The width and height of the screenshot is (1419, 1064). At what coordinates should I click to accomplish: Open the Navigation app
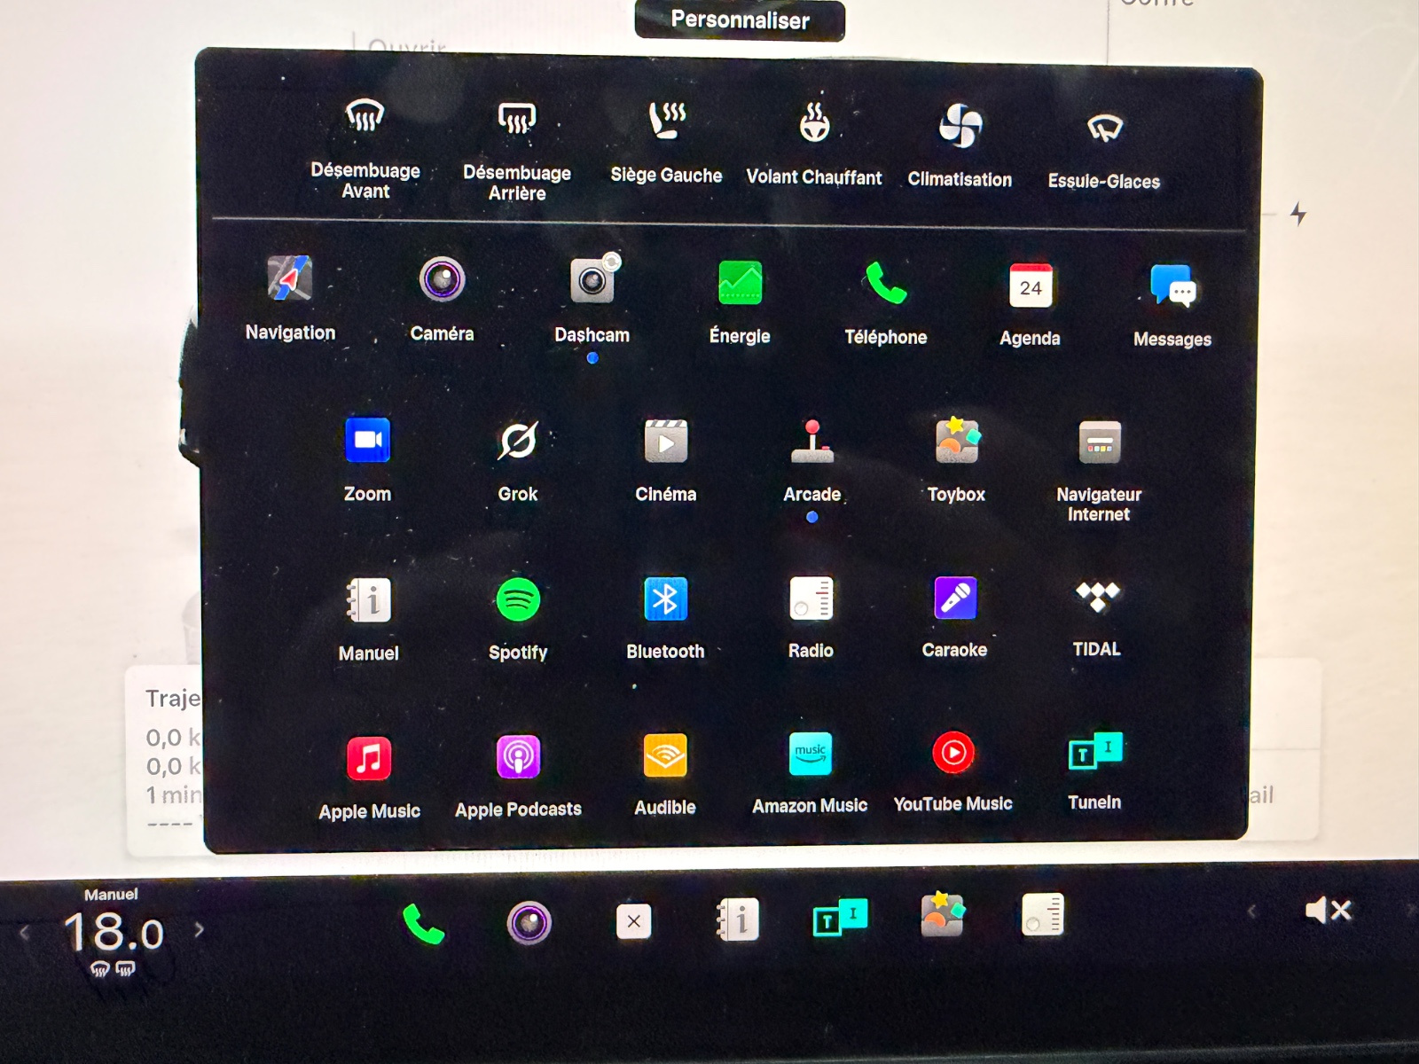point(290,279)
